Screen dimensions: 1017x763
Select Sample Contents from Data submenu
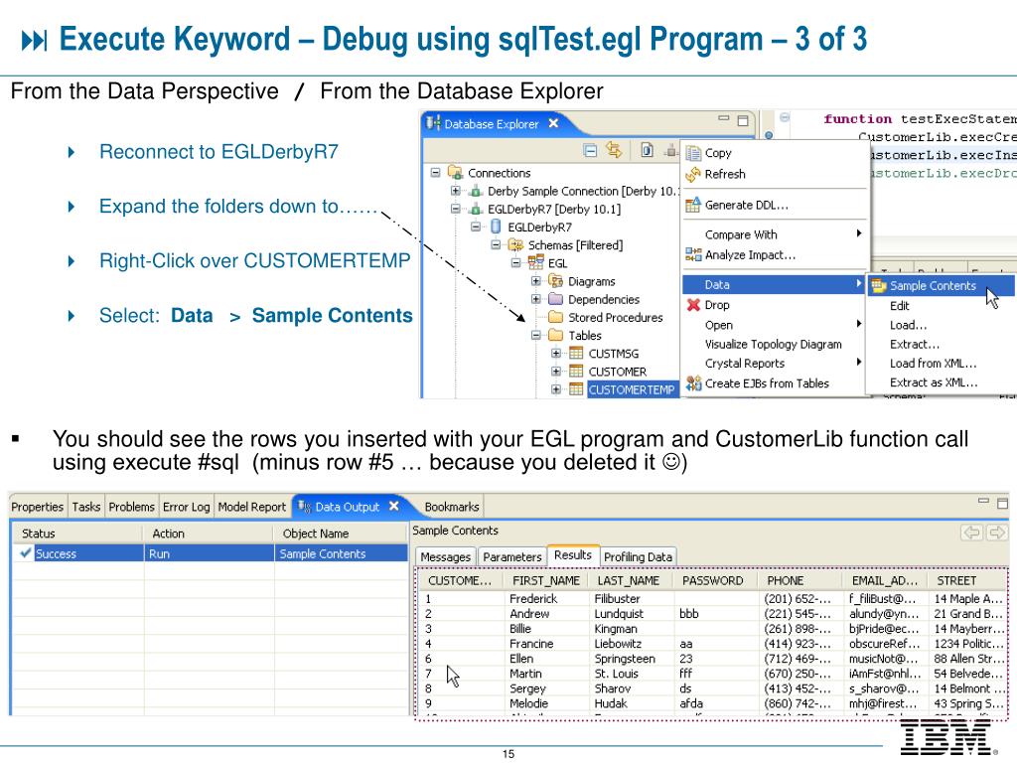pos(941,285)
